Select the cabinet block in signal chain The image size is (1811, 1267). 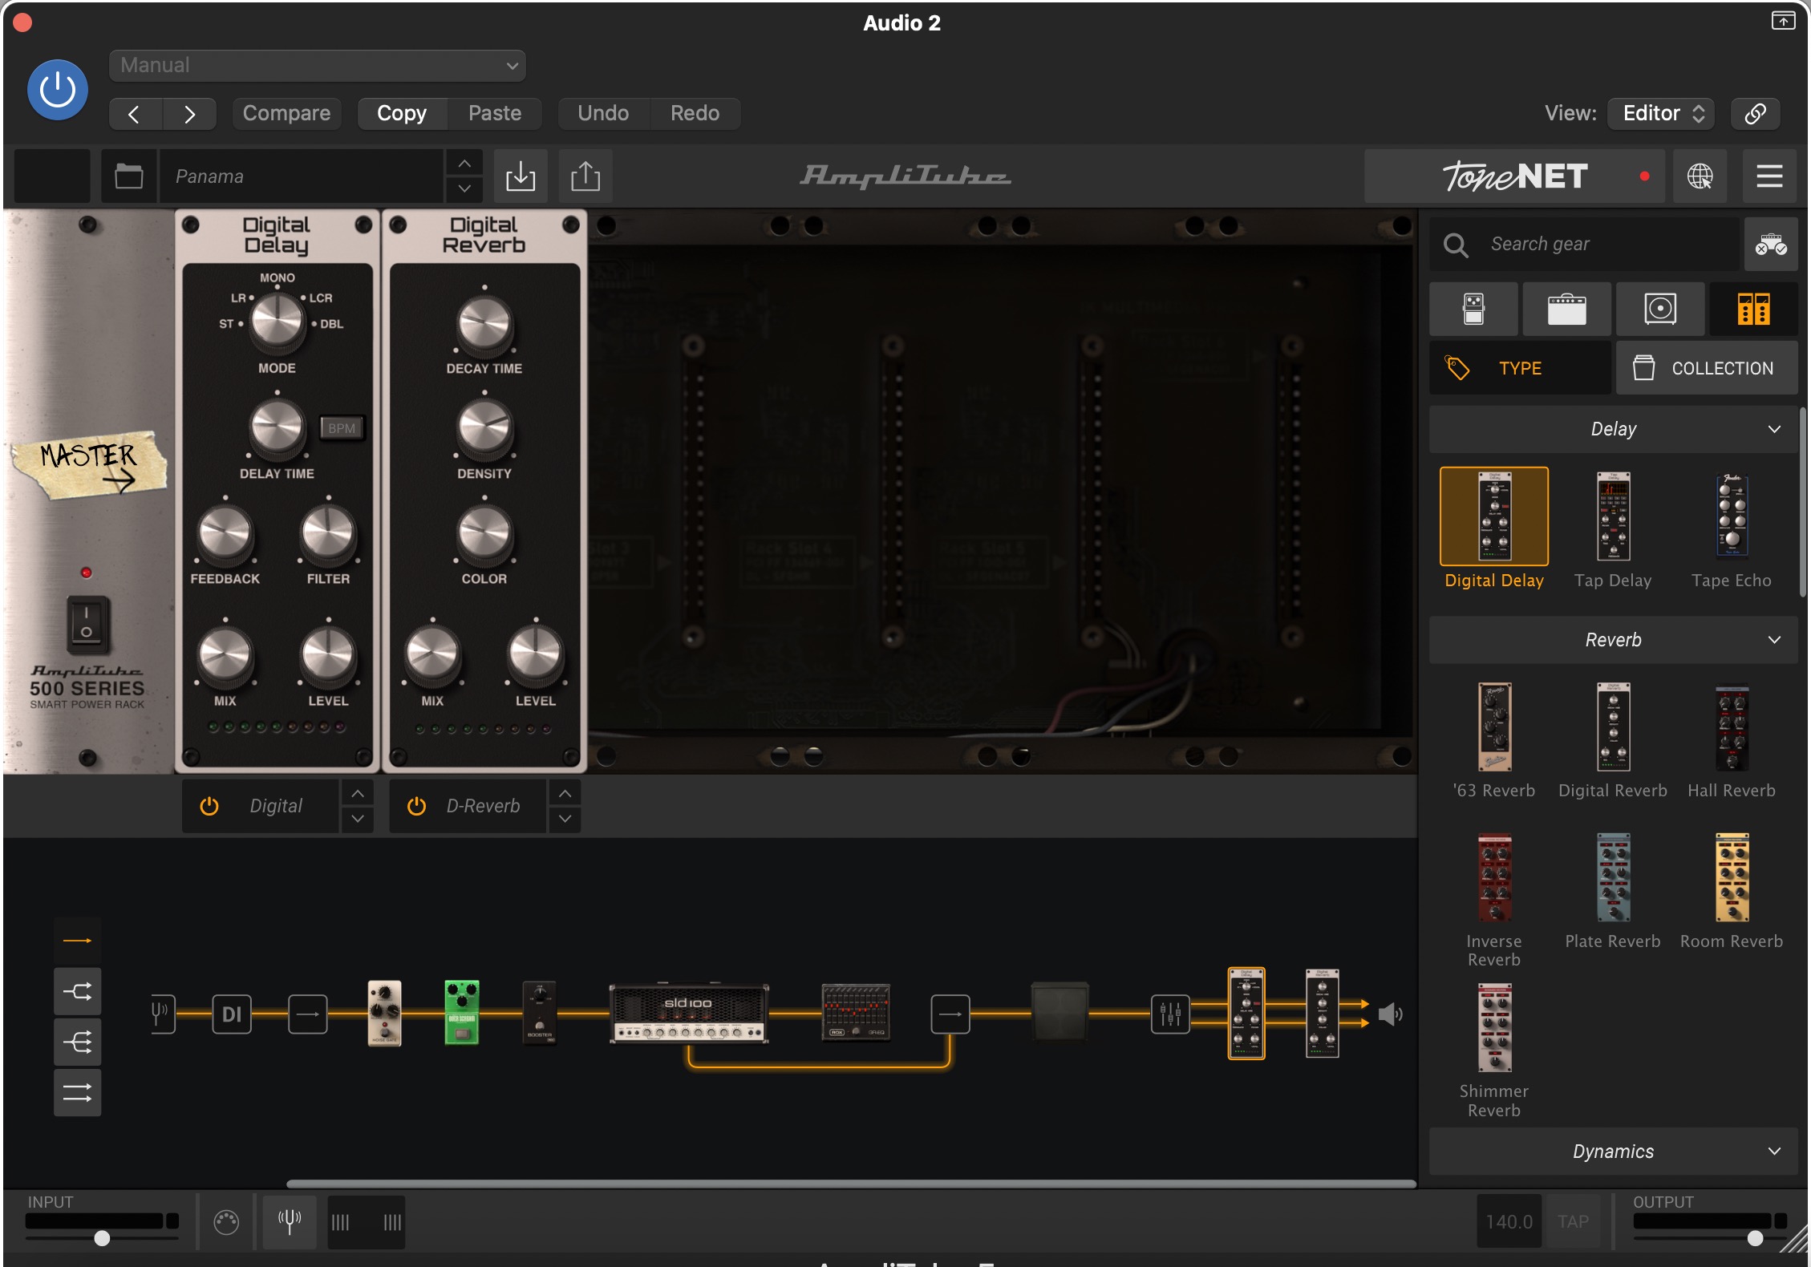pos(1059,1011)
